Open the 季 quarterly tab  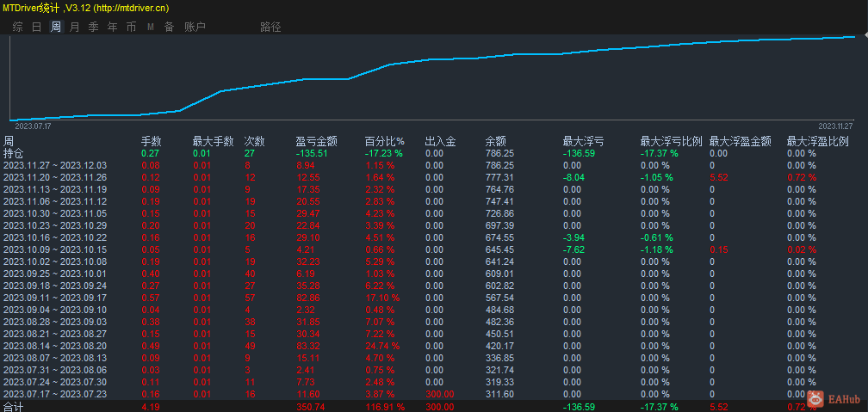pyautogui.click(x=93, y=28)
